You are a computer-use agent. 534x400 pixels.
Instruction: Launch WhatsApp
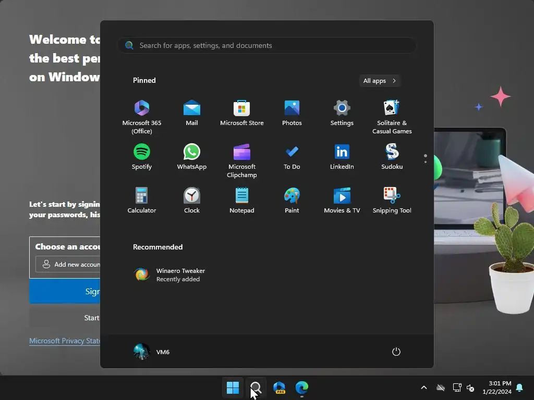point(192,156)
